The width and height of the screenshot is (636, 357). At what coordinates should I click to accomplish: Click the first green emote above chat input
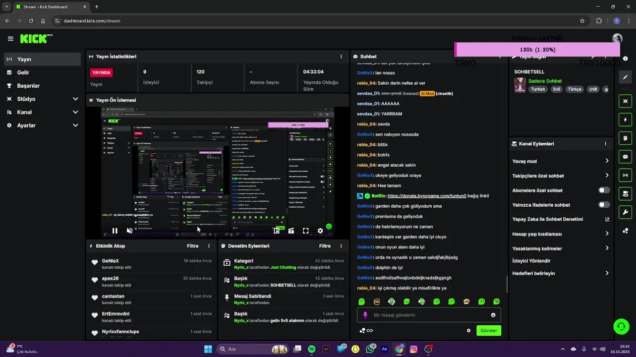362,301
